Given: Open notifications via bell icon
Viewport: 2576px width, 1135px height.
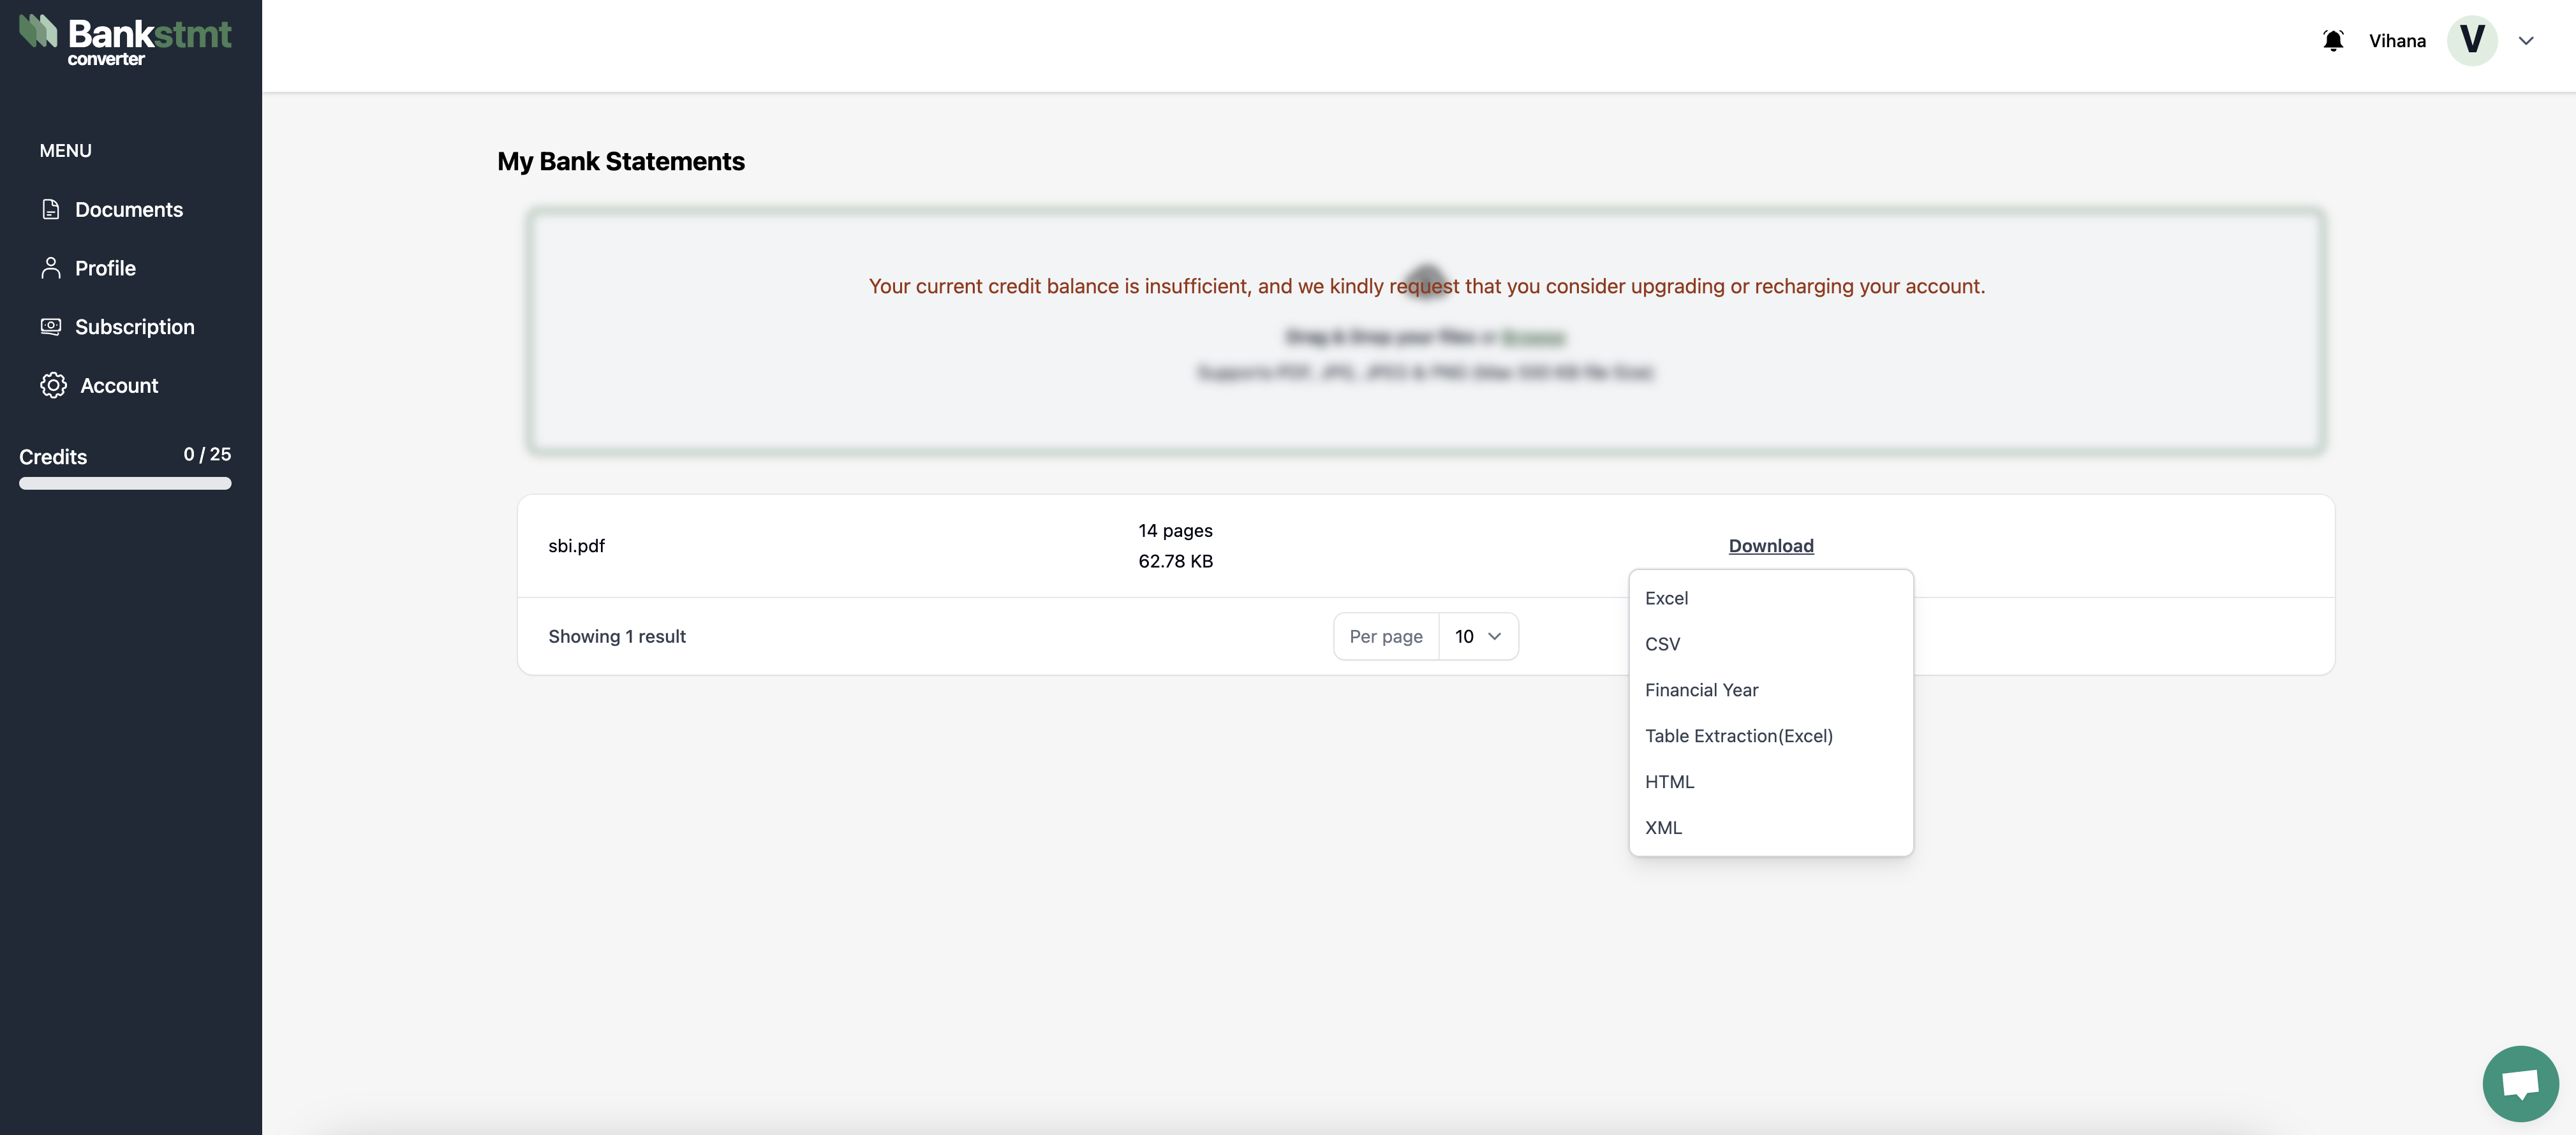Looking at the screenshot, I should click(x=2333, y=40).
